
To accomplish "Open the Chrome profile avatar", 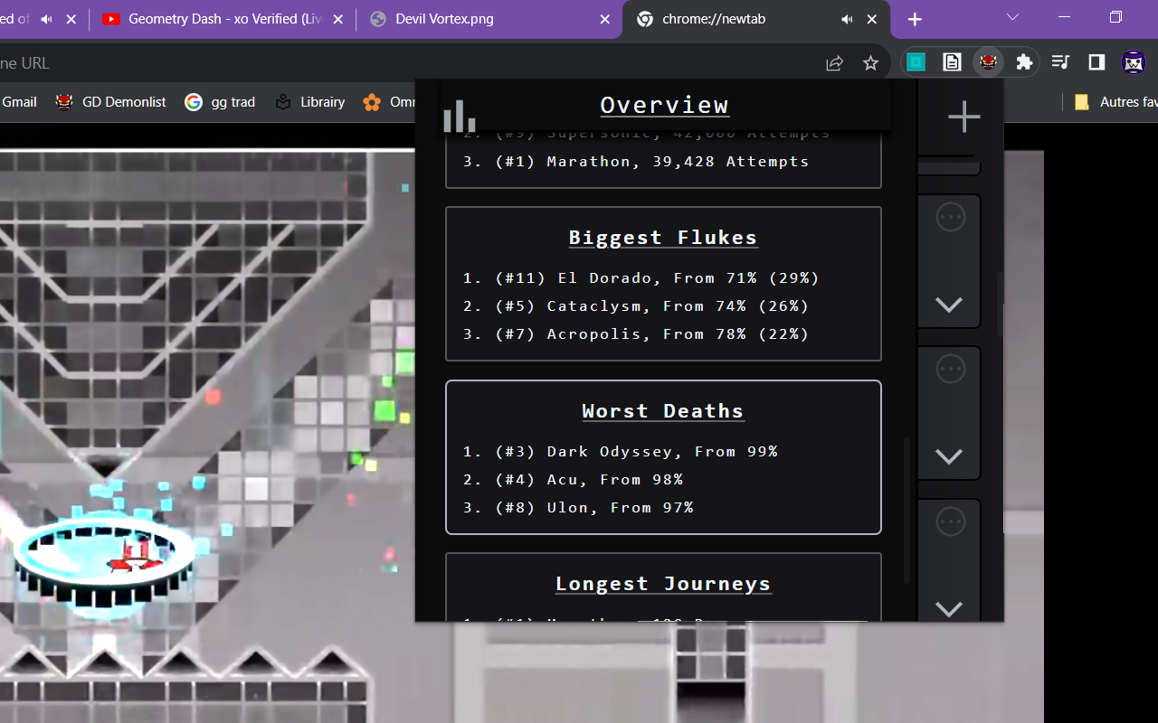I will click(1134, 62).
